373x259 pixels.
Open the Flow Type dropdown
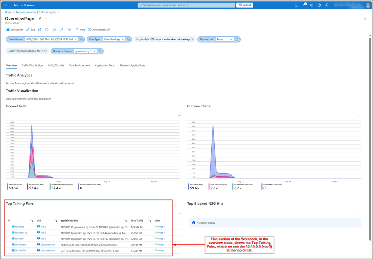point(114,40)
